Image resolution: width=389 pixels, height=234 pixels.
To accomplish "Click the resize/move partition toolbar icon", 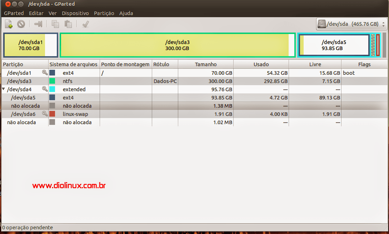I will [38, 24].
